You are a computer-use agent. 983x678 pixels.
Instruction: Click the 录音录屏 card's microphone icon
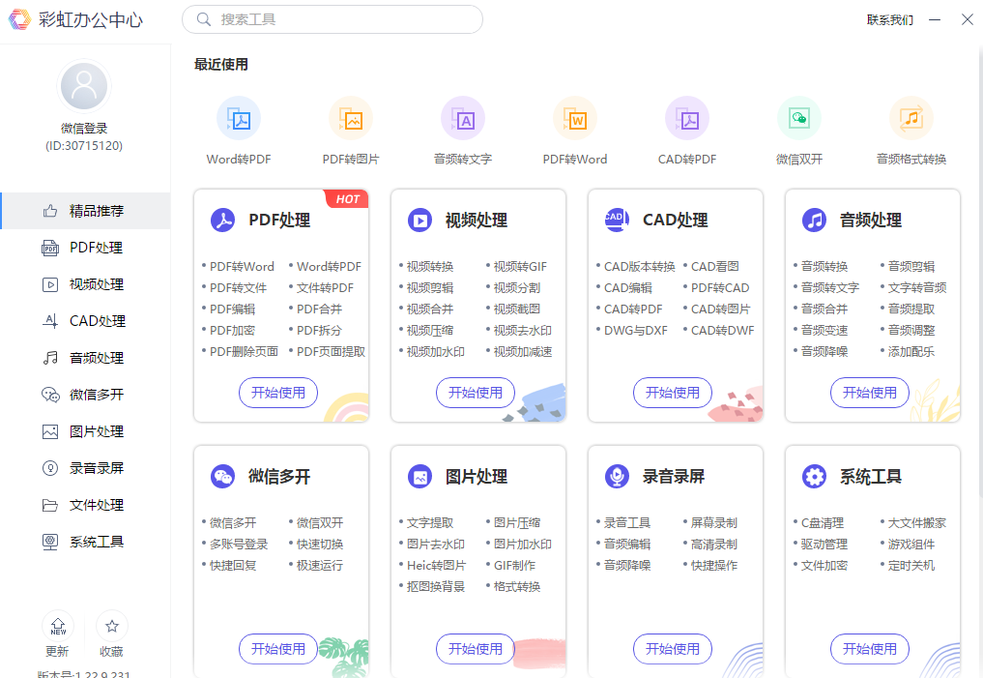click(617, 477)
